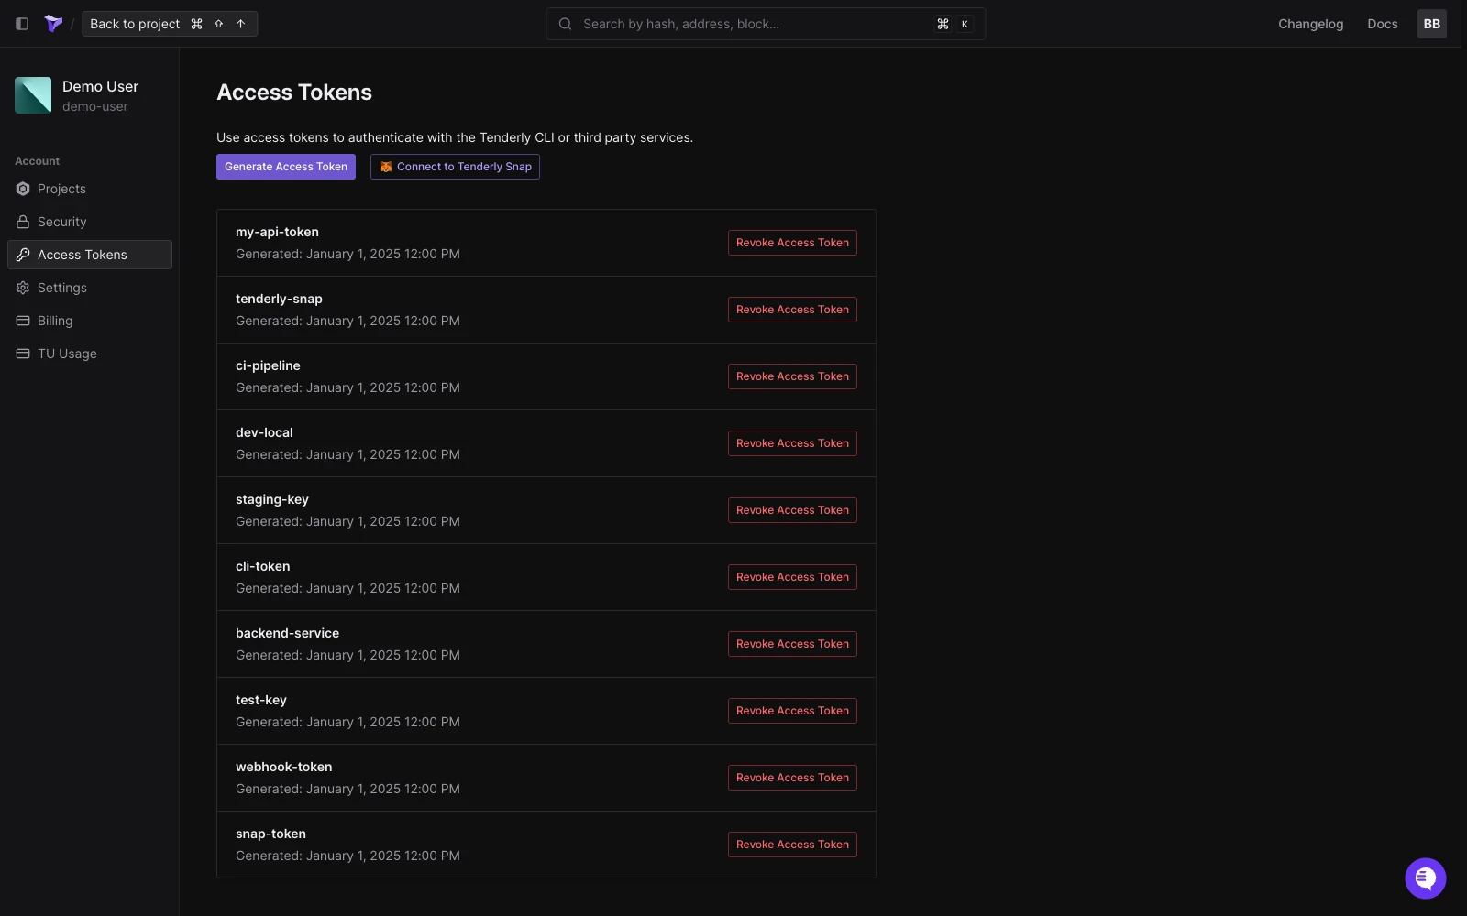The width and height of the screenshot is (1467, 916).
Task: Click the Billing card icon
Action: 23,321
